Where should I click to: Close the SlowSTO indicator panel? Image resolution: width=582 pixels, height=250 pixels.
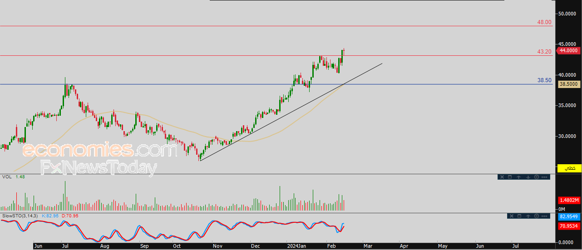(512, 216)
